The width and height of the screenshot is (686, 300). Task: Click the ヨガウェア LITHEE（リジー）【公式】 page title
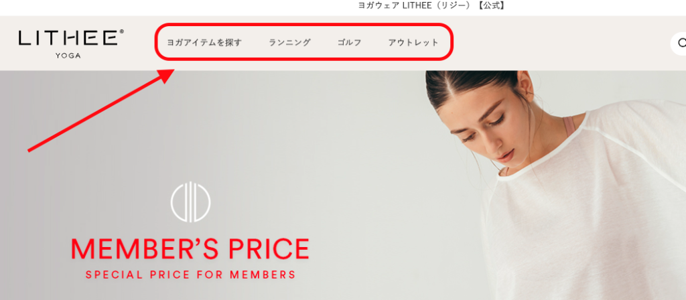pos(432,5)
